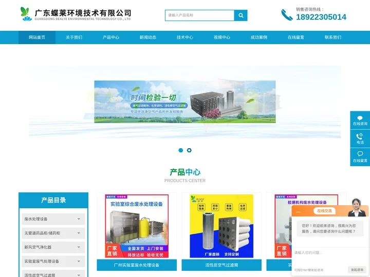Expand 无管道药品柜/储药柜 category
The image size is (370, 277).
pos(53,233)
